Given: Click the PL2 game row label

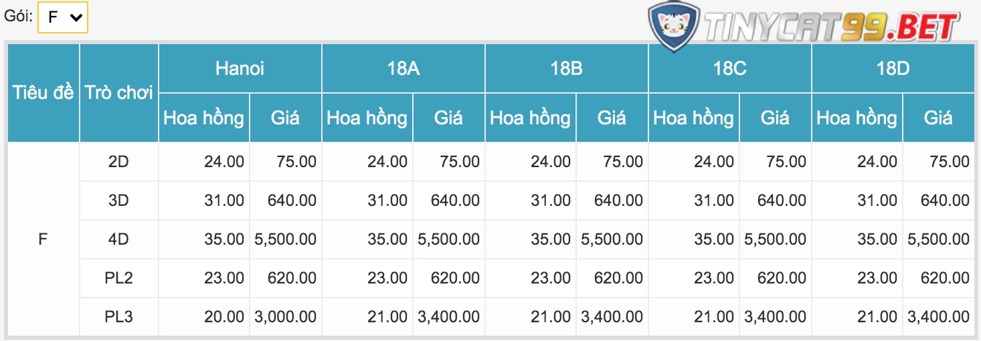Looking at the screenshot, I should coord(118,277).
